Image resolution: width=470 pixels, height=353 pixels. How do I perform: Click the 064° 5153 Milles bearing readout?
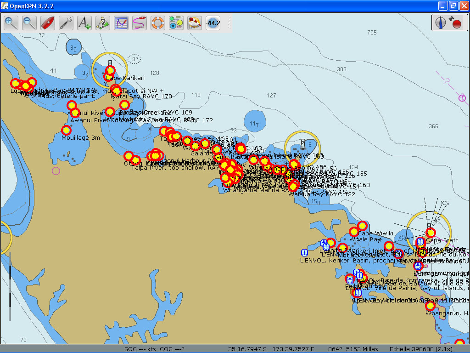(x=353, y=349)
